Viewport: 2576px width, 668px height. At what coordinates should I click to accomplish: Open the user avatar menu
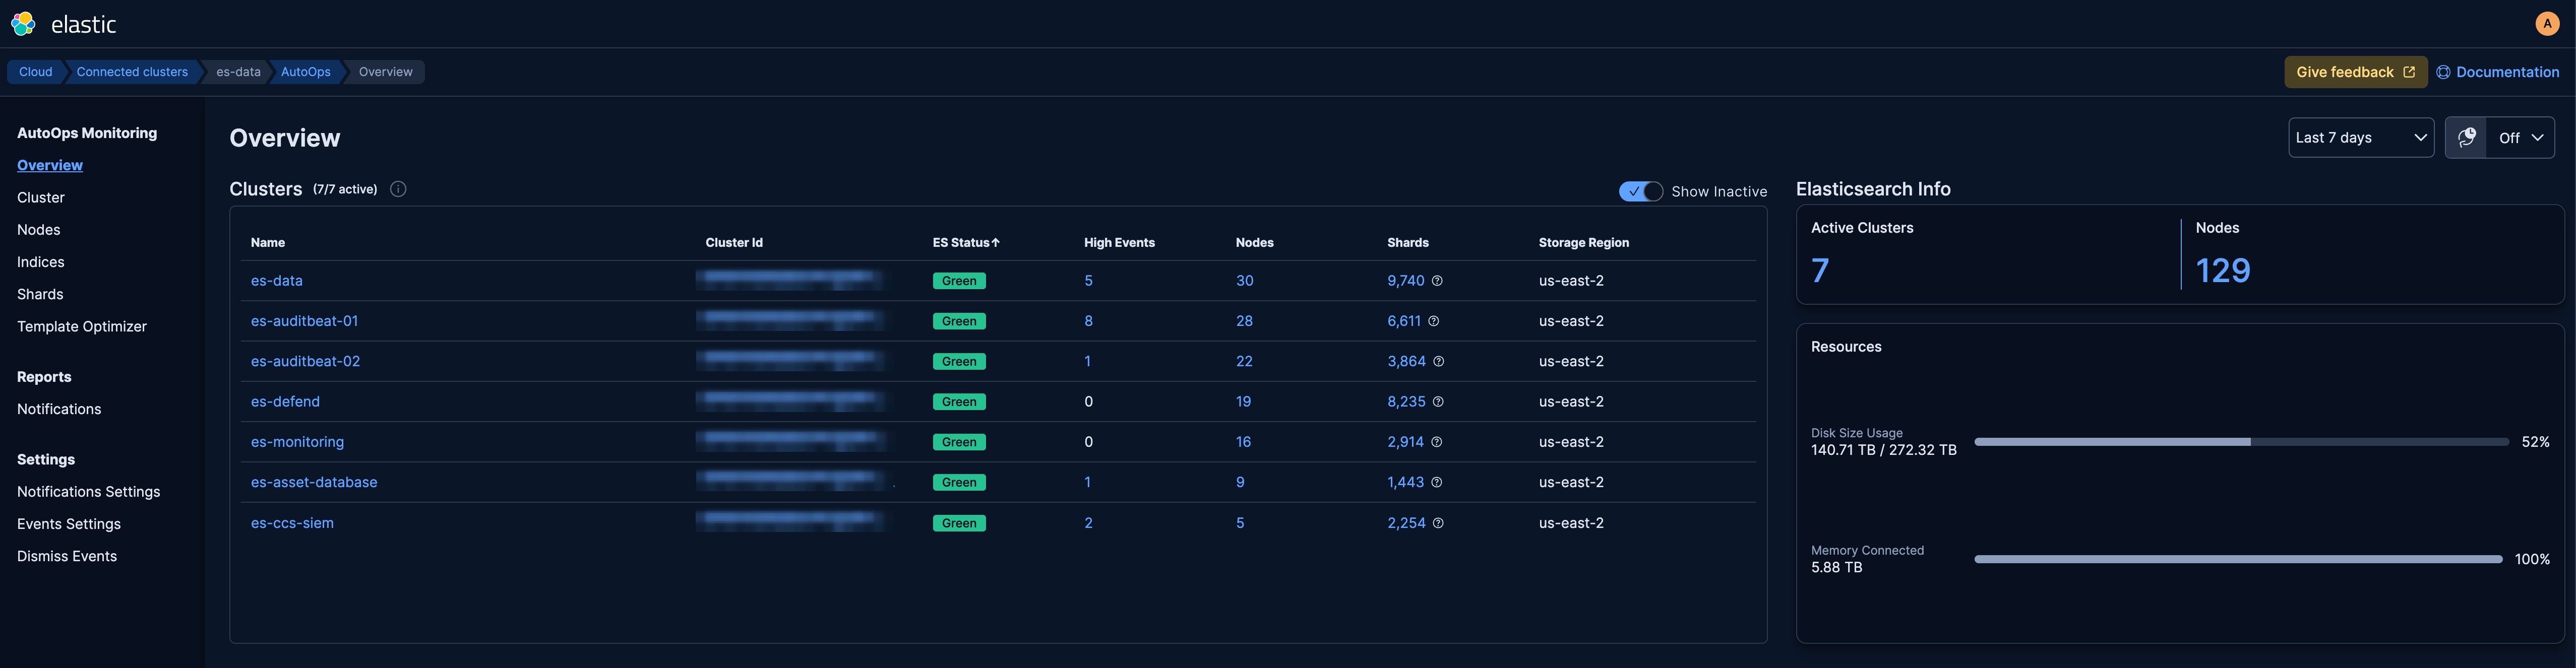coord(2546,24)
